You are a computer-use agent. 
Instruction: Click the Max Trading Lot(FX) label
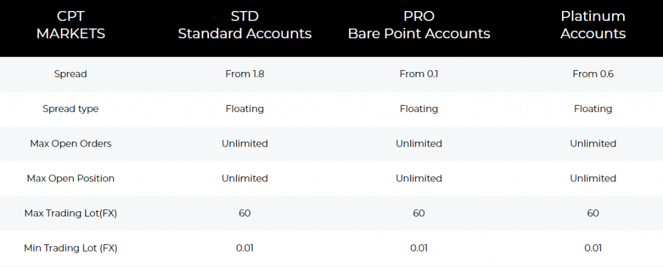[x=71, y=213]
